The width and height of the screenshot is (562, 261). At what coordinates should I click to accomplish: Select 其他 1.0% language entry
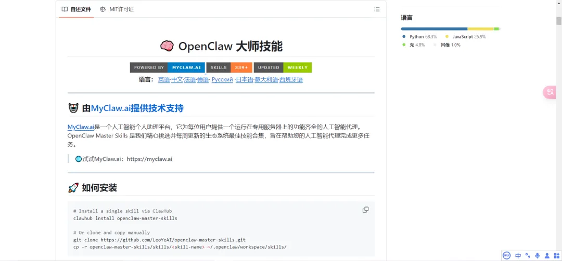coord(447,45)
